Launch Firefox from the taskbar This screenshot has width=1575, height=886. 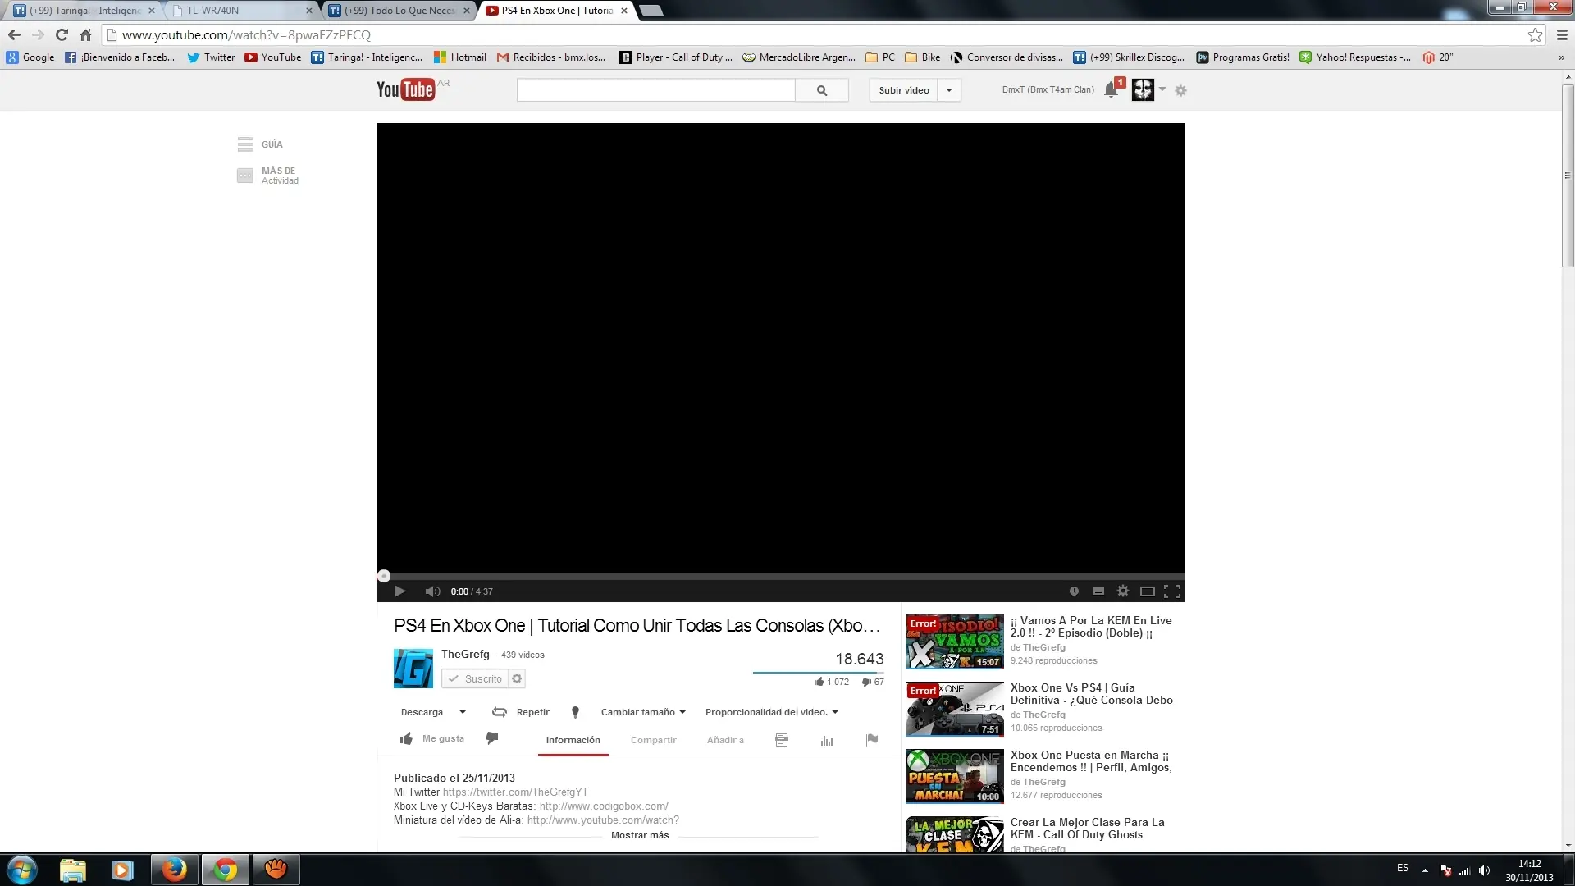click(174, 870)
